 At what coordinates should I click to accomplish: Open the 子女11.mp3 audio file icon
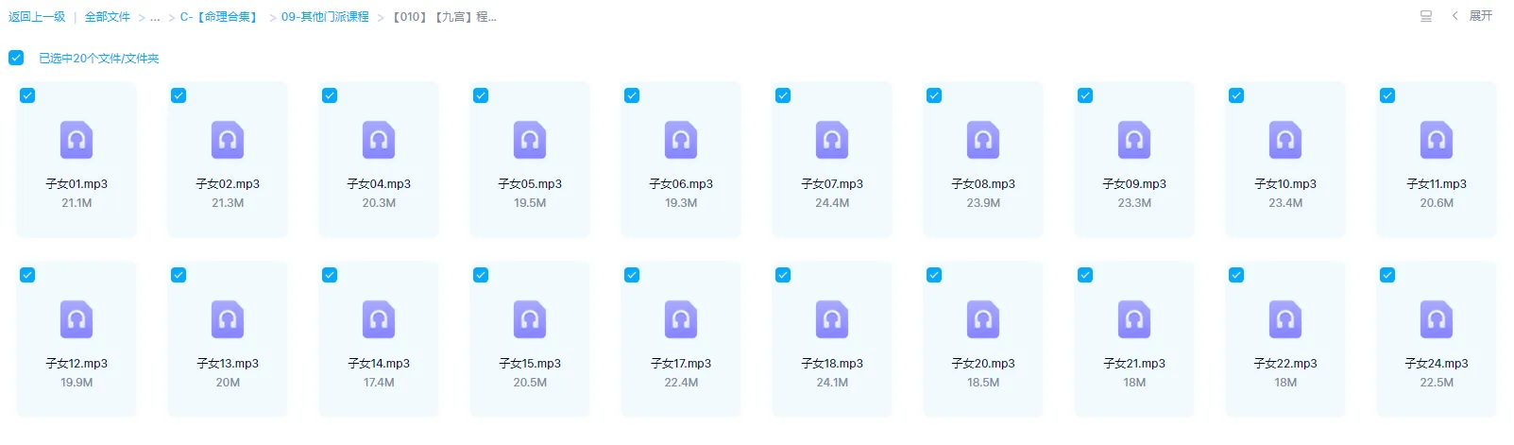point(1437,140)
